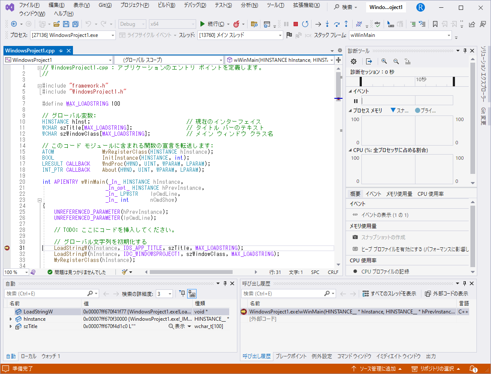Click the code editor vertical scrollbar
The height and width of the screenshot is (374, 491).
[338, 166]
